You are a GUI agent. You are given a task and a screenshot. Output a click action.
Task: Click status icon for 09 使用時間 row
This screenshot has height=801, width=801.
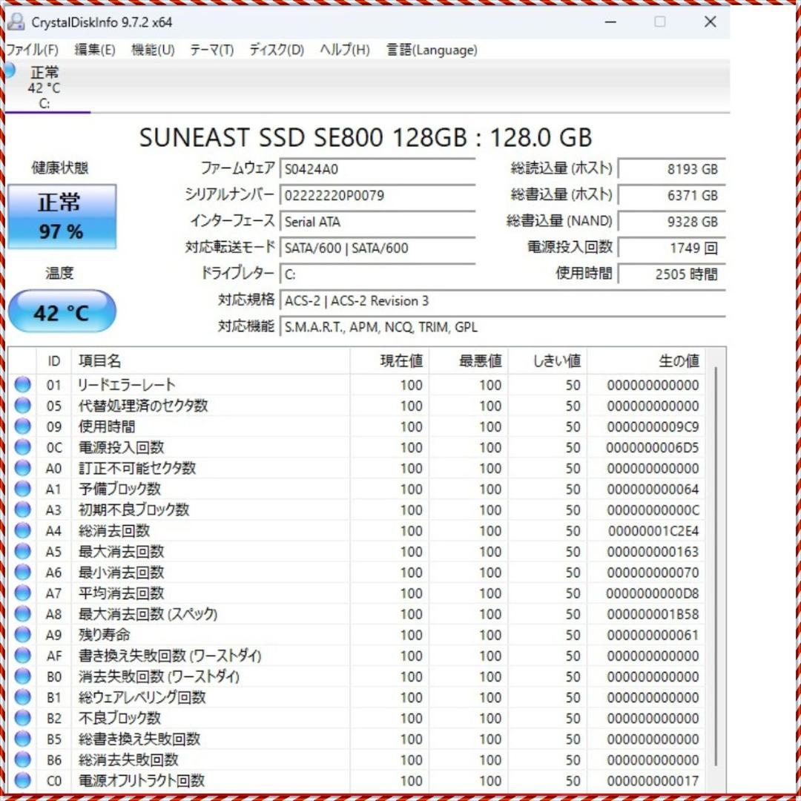pos(22,426)
